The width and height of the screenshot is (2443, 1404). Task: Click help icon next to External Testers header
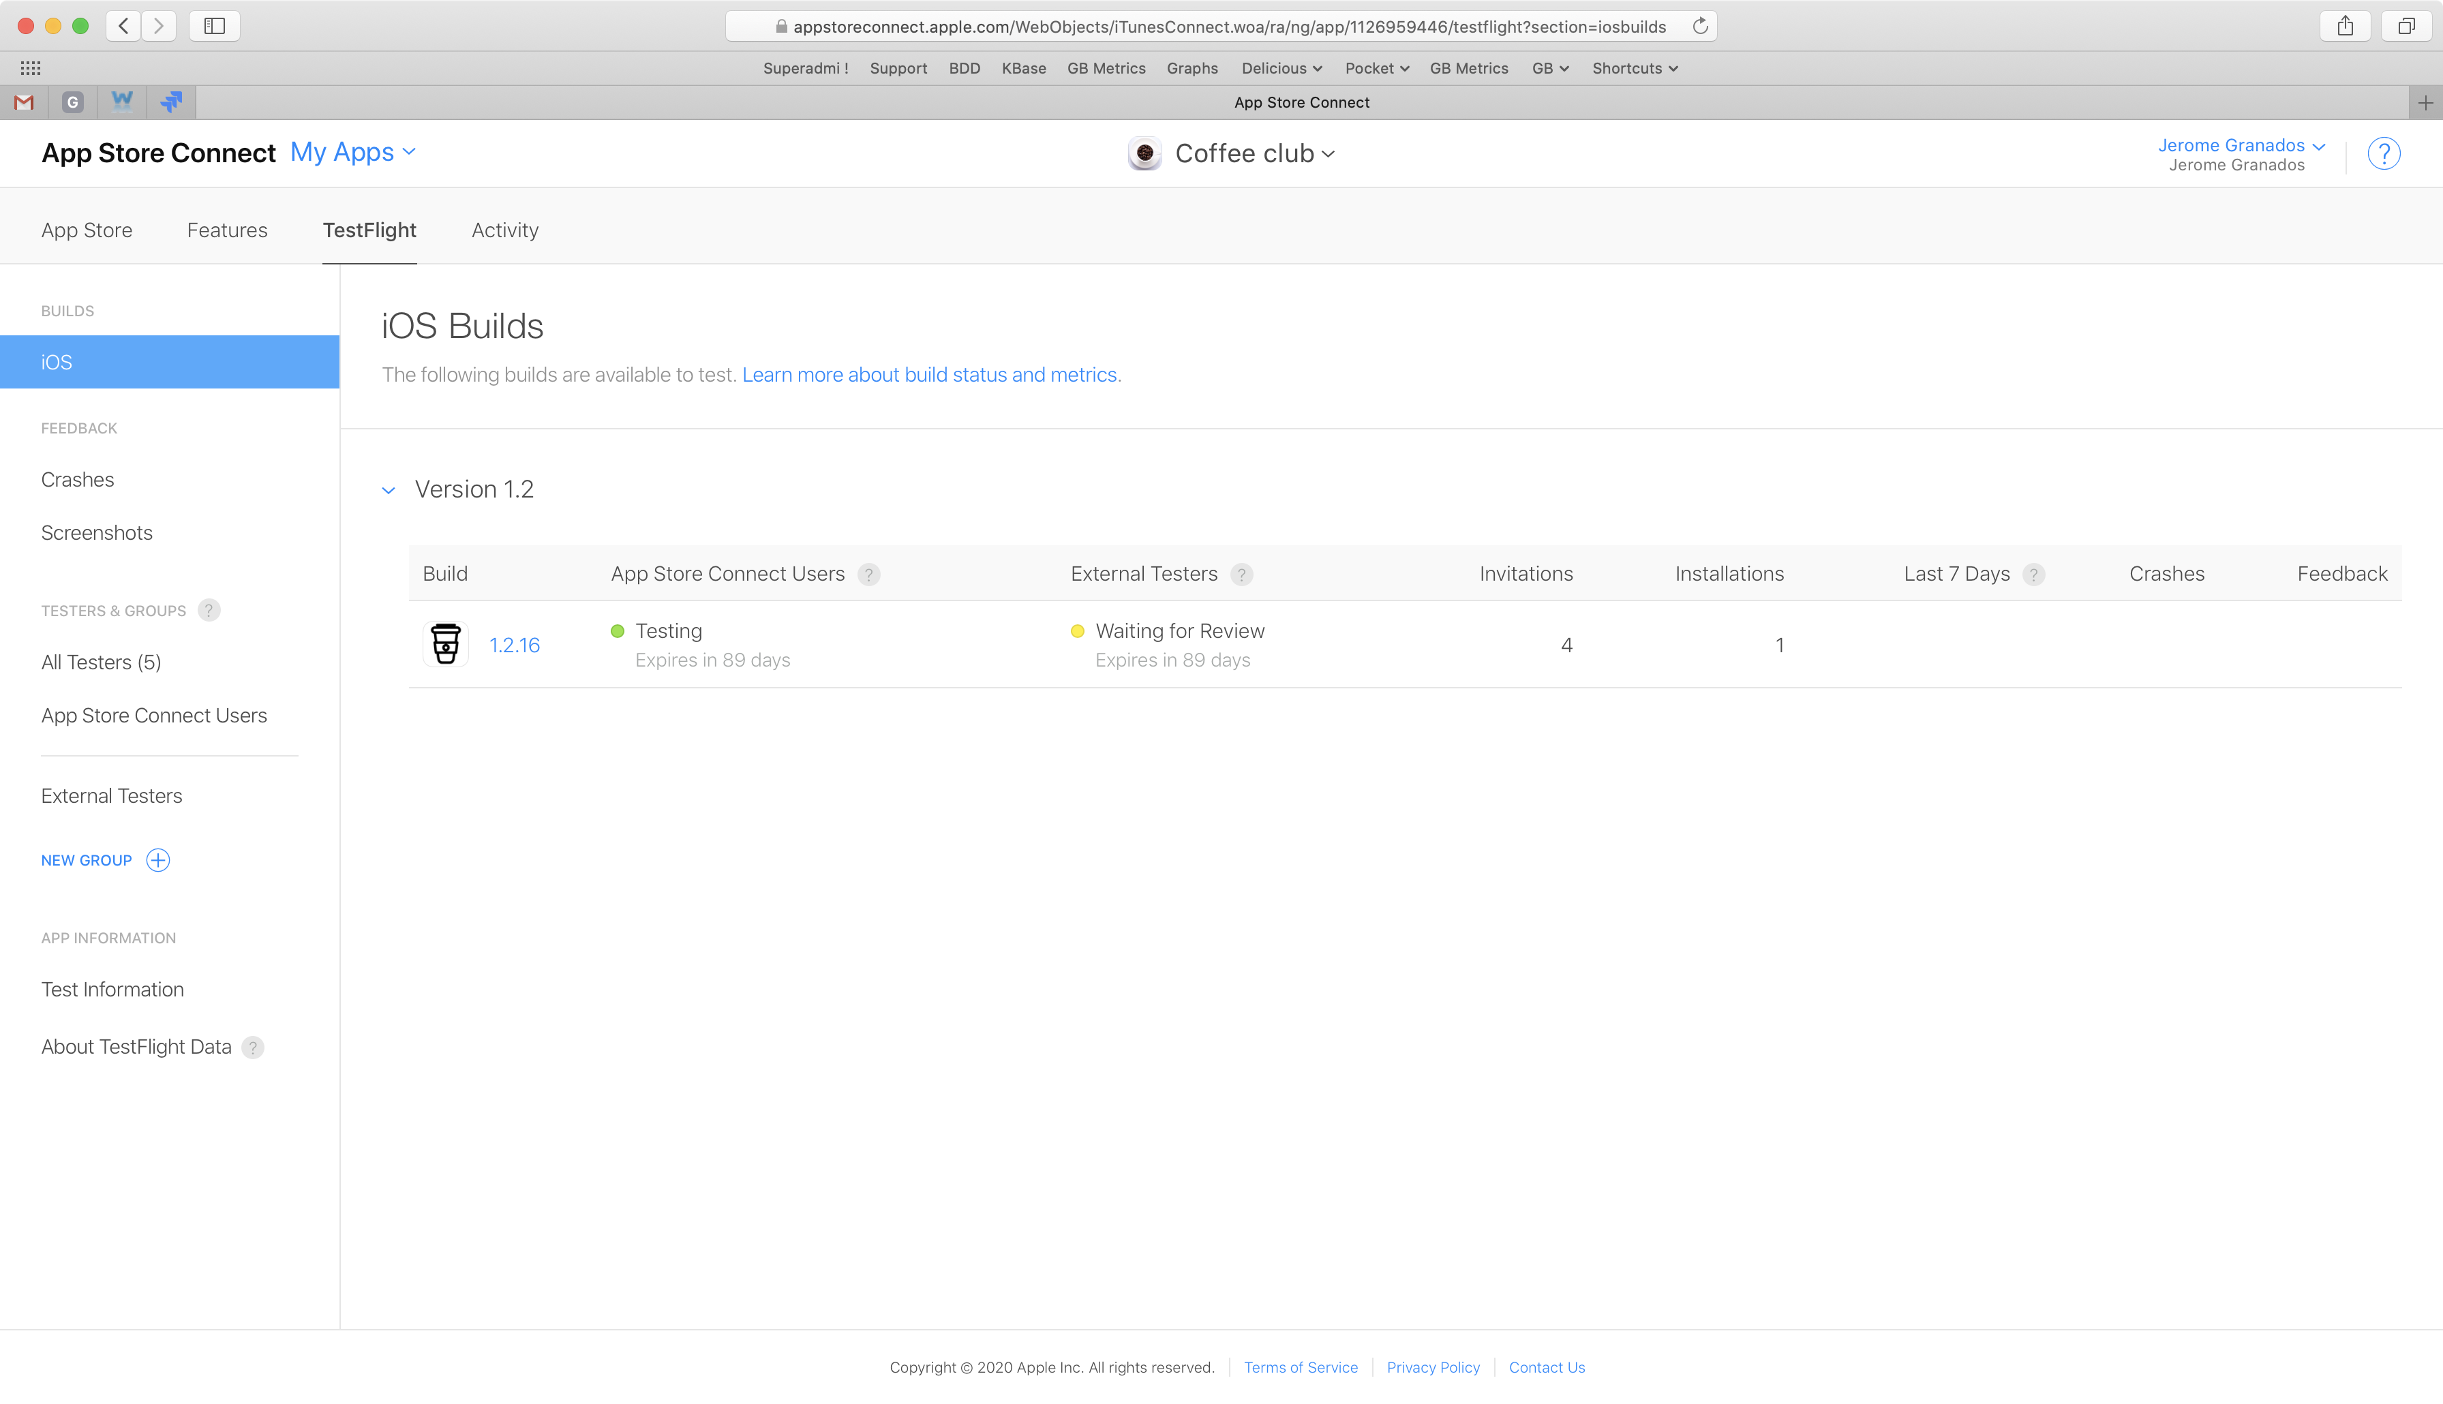pos(1243,574)
